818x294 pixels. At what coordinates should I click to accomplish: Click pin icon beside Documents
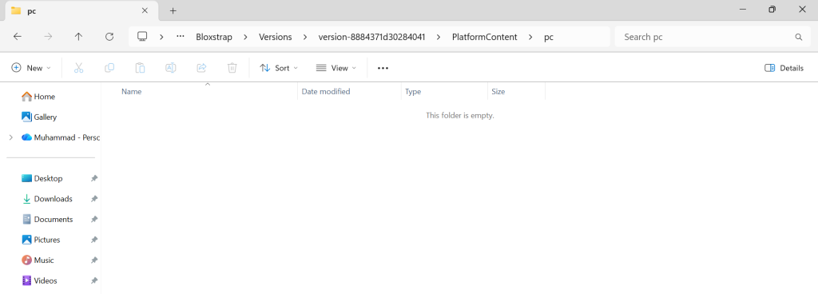(94, 219)
